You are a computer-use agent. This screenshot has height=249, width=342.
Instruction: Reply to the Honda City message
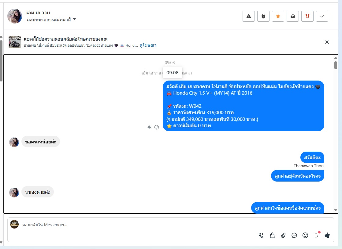[149, 127]
